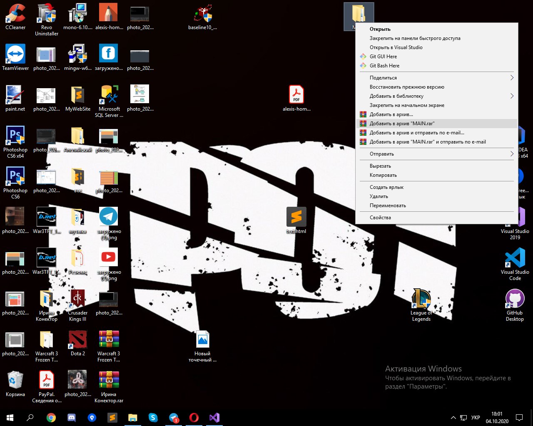
Task: Select Удалить from the context menu
Action: pos(437,196)
